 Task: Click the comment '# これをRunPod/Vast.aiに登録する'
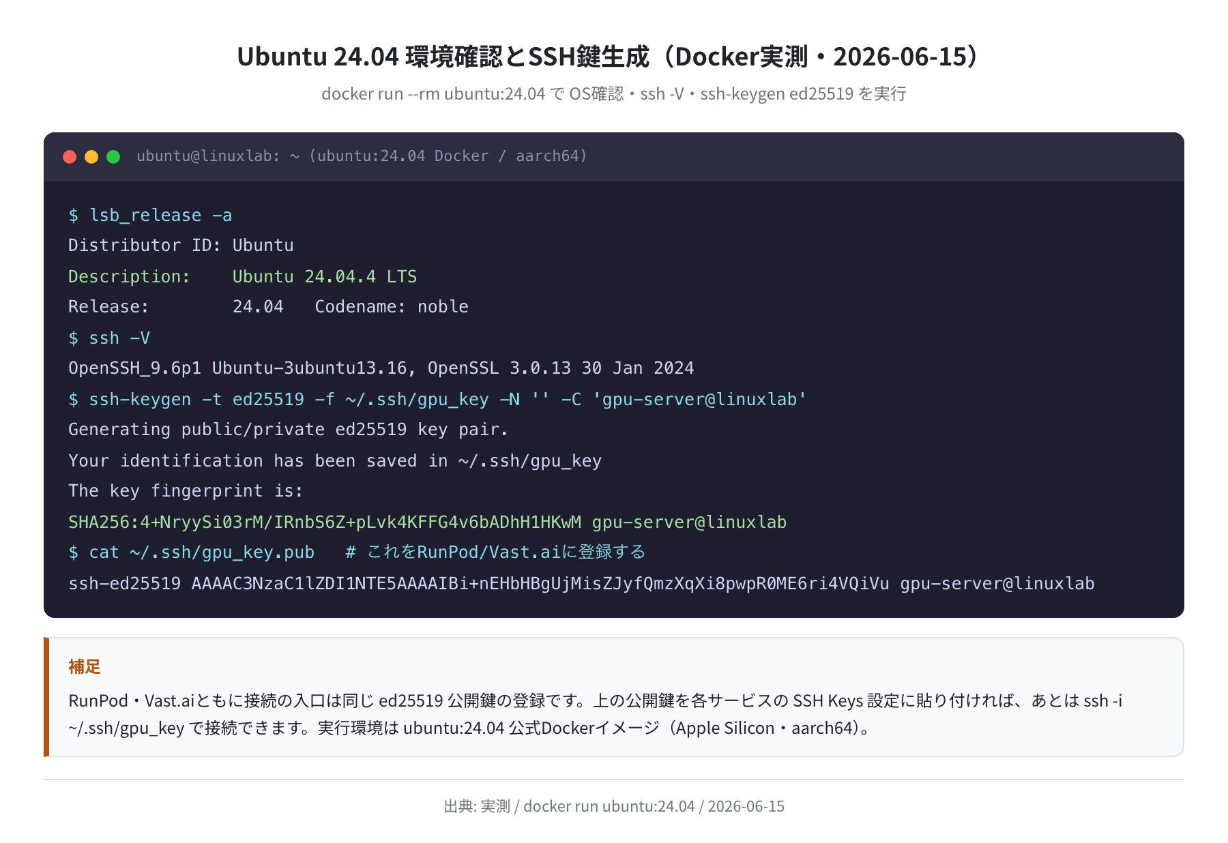tap(495, 552)
